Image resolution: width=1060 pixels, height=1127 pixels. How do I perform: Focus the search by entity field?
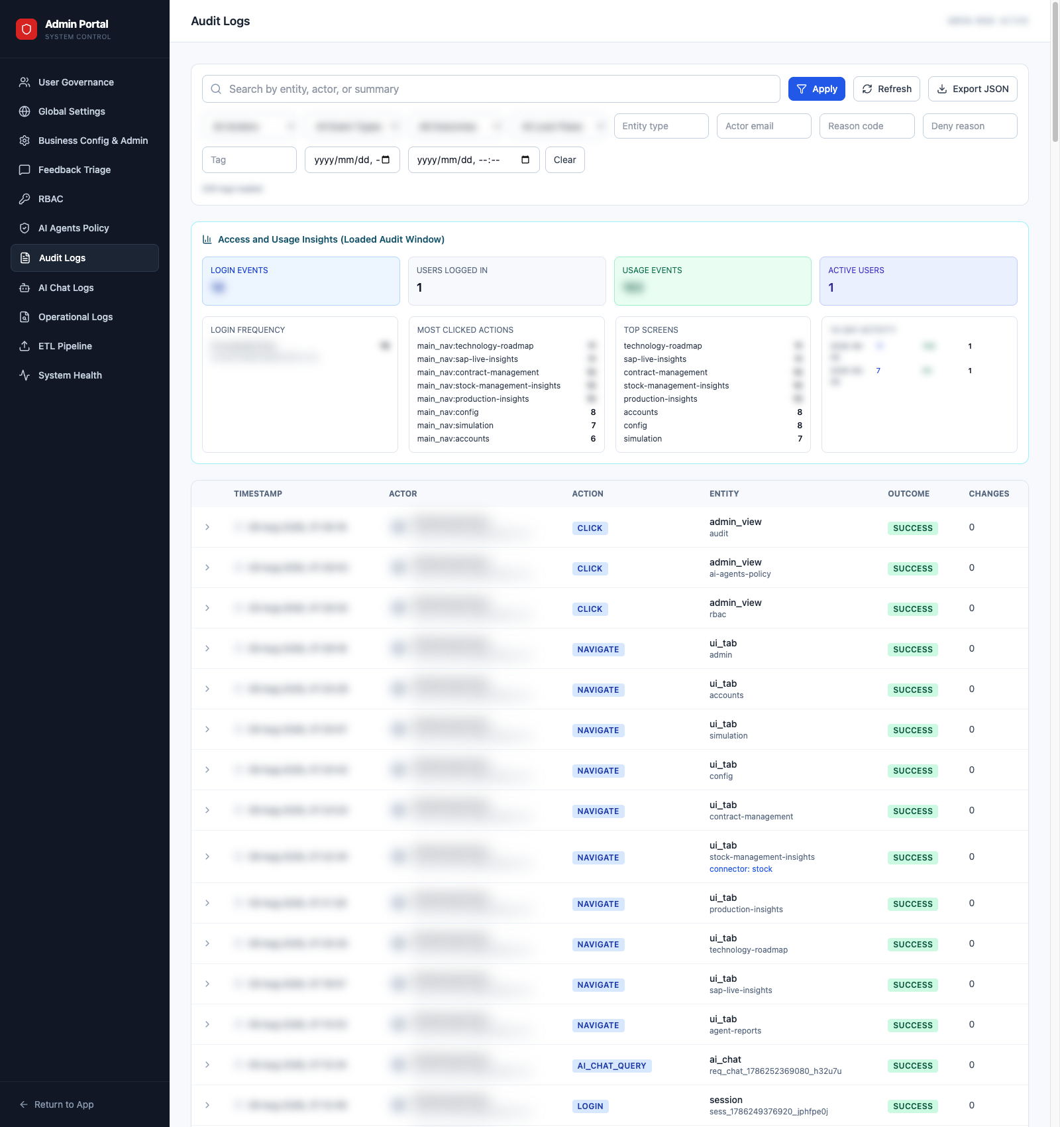pos(491,89)
